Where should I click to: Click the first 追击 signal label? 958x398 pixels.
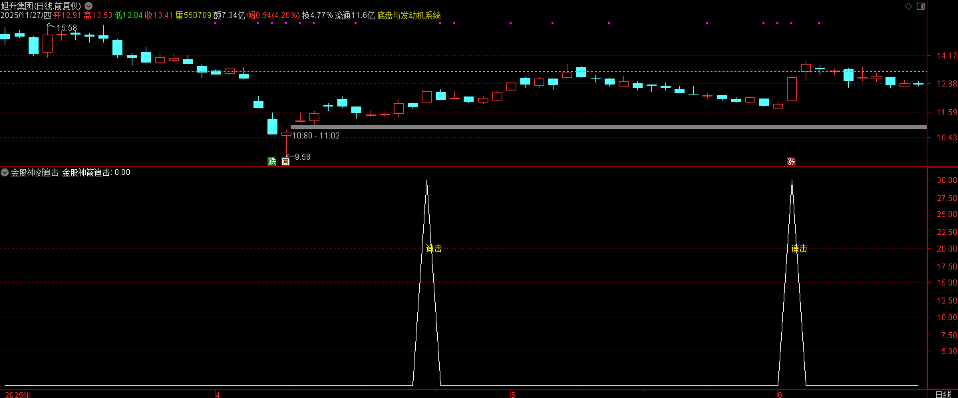[x=434, y=248]
